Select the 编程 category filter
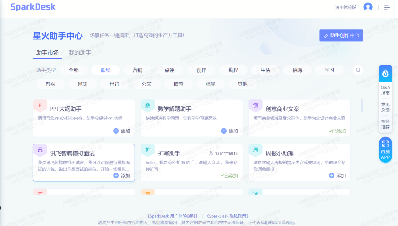Viewport: 398px width, 226px height. tap(233, 70)
